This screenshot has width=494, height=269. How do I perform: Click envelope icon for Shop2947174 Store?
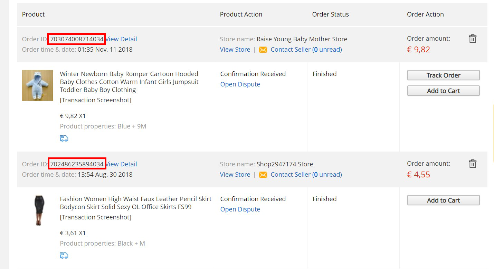pos(263,175)
